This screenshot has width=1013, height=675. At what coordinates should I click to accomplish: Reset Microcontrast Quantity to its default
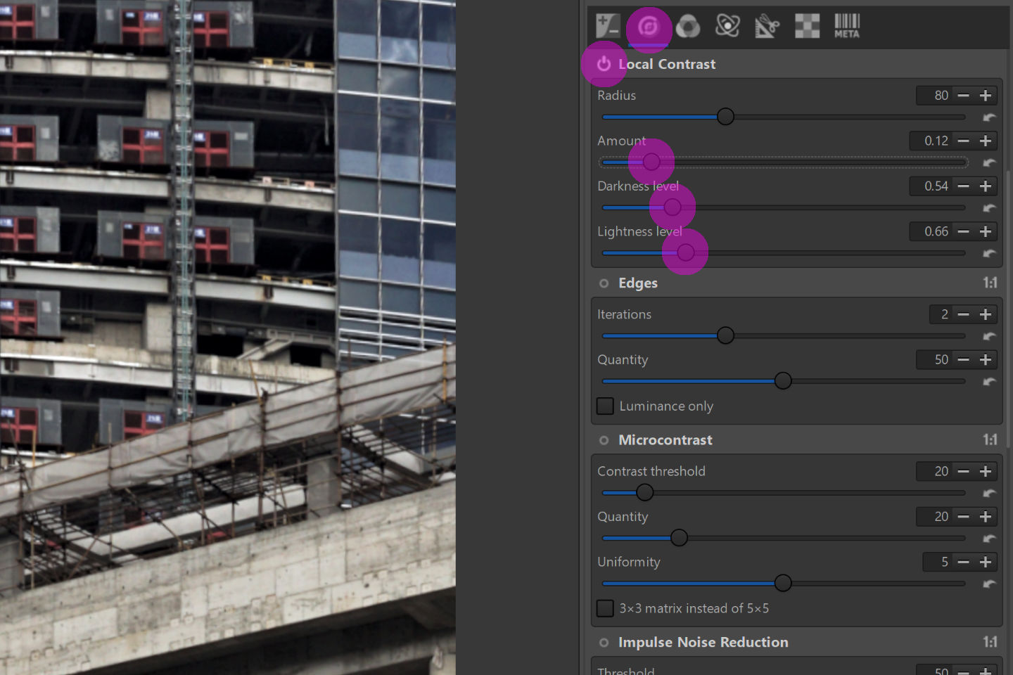(989, 538)
